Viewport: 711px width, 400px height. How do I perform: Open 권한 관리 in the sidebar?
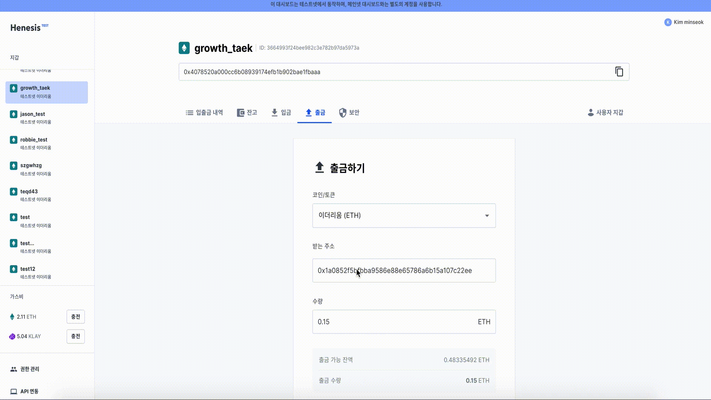24,369
